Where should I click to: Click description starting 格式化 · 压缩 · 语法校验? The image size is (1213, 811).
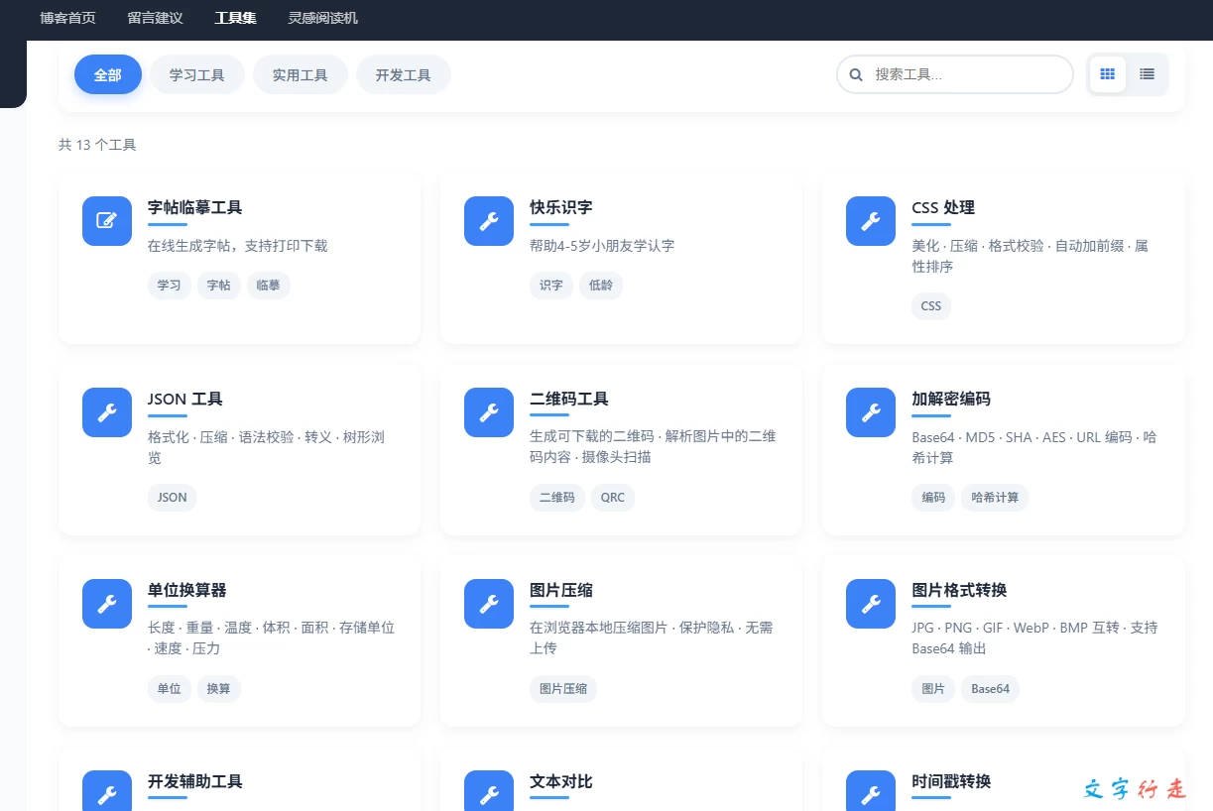(266, 447)
